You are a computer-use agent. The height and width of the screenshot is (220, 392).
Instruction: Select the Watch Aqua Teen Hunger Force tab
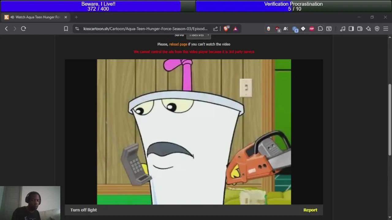coord(36,17)
